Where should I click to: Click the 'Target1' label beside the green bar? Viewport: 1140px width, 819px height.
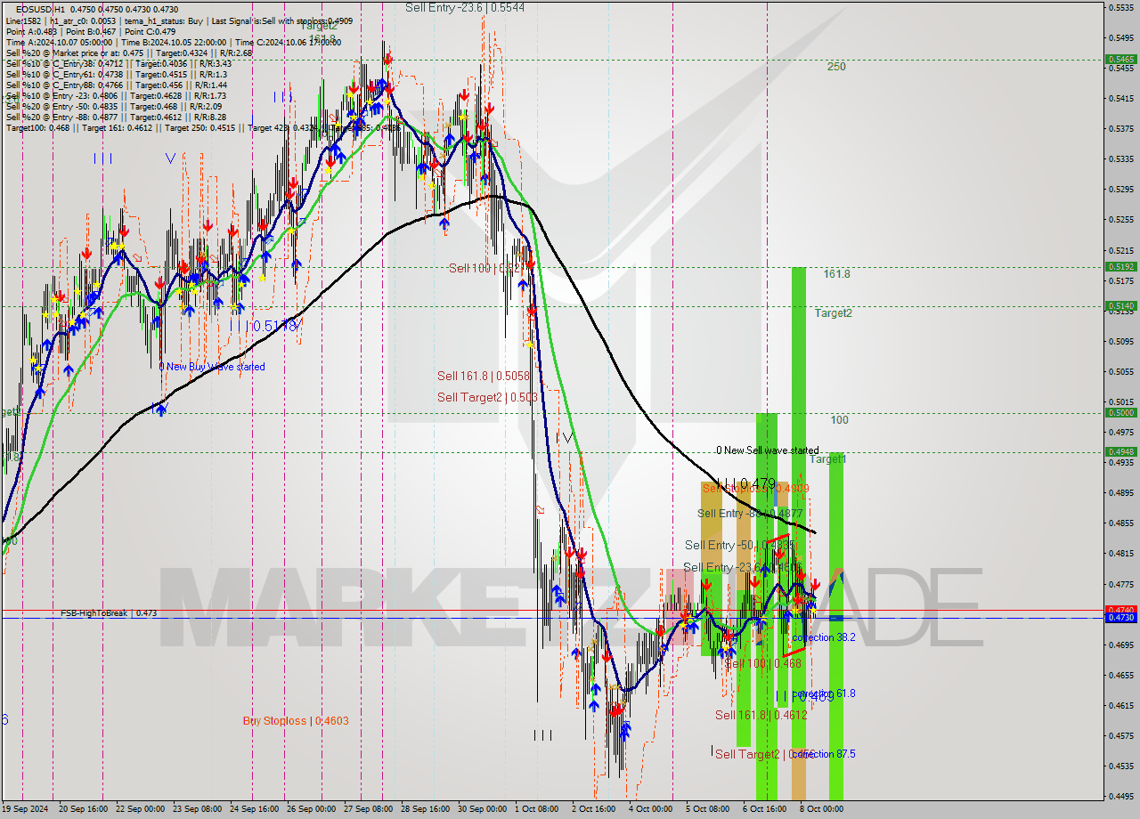(827, 459)
